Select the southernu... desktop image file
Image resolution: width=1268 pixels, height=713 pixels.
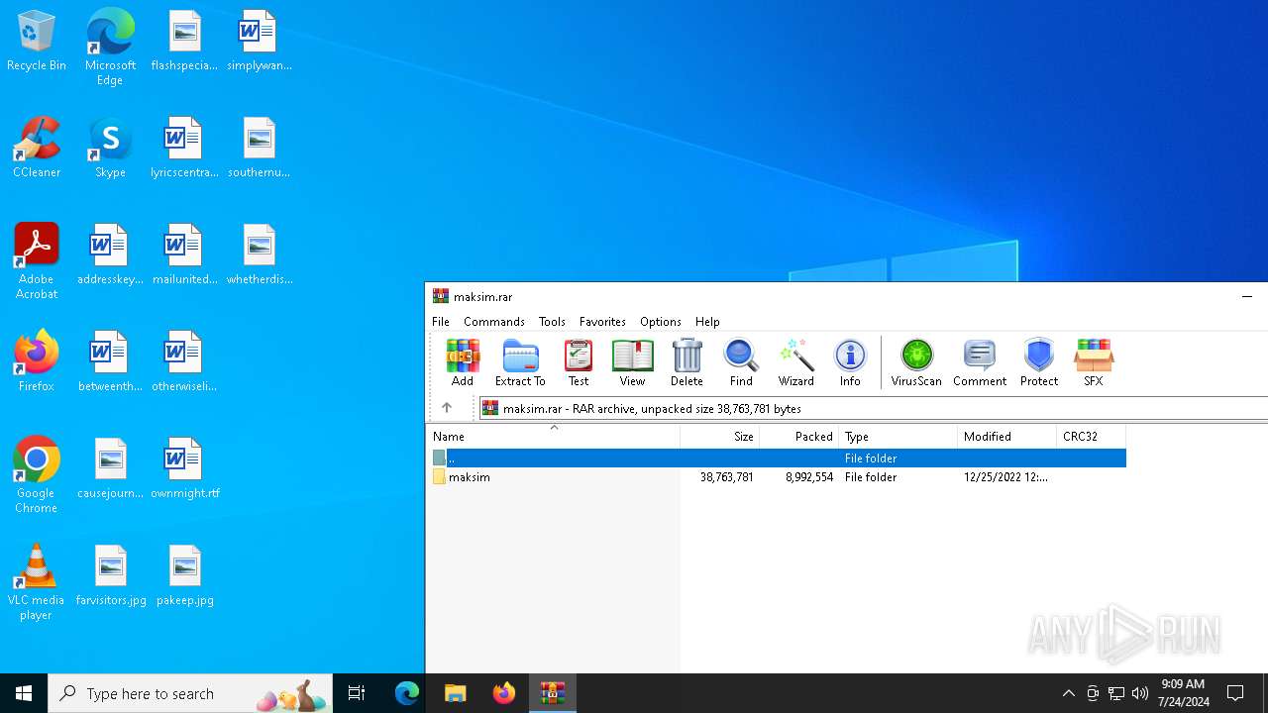(x=259, y=148)
